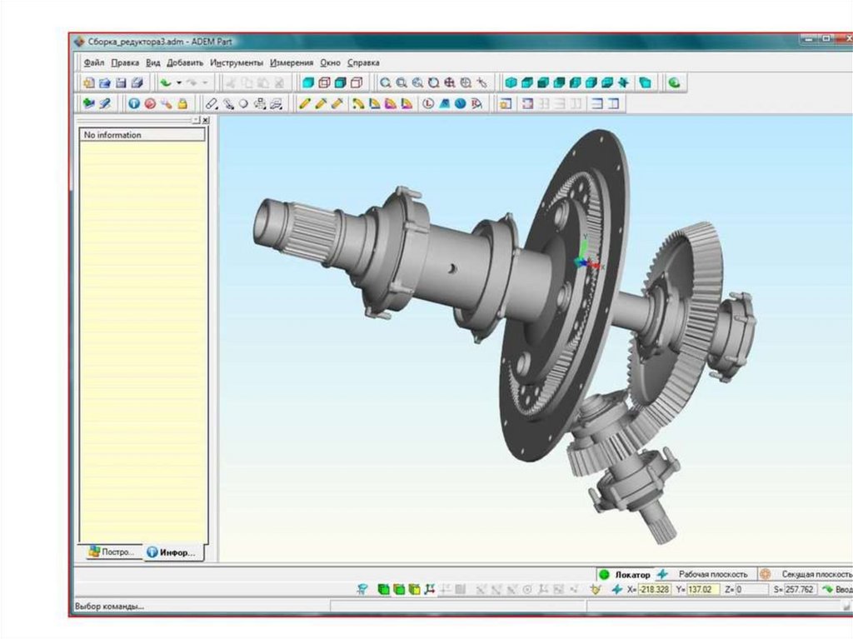The image size is (853, 639).
Task: Switch to the Постро... panel tab
Action: (x=112, y=552)
